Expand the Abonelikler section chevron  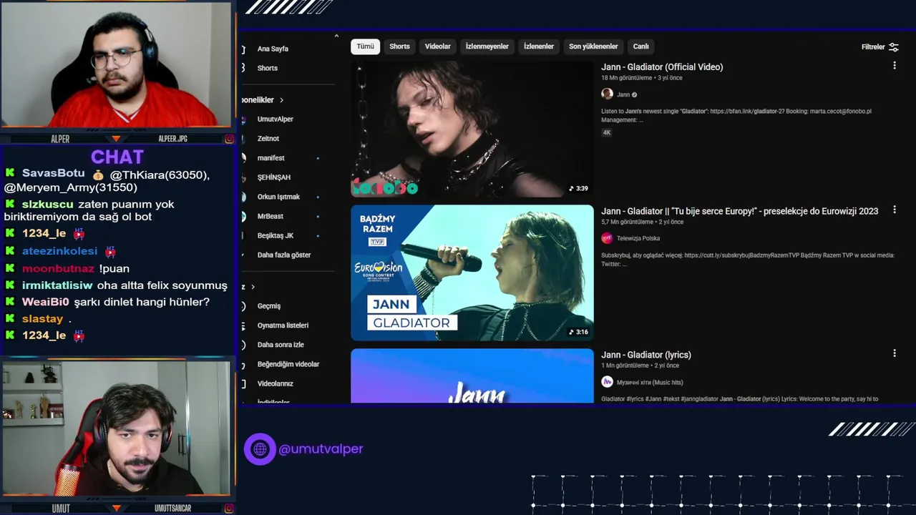click(281, 100)
